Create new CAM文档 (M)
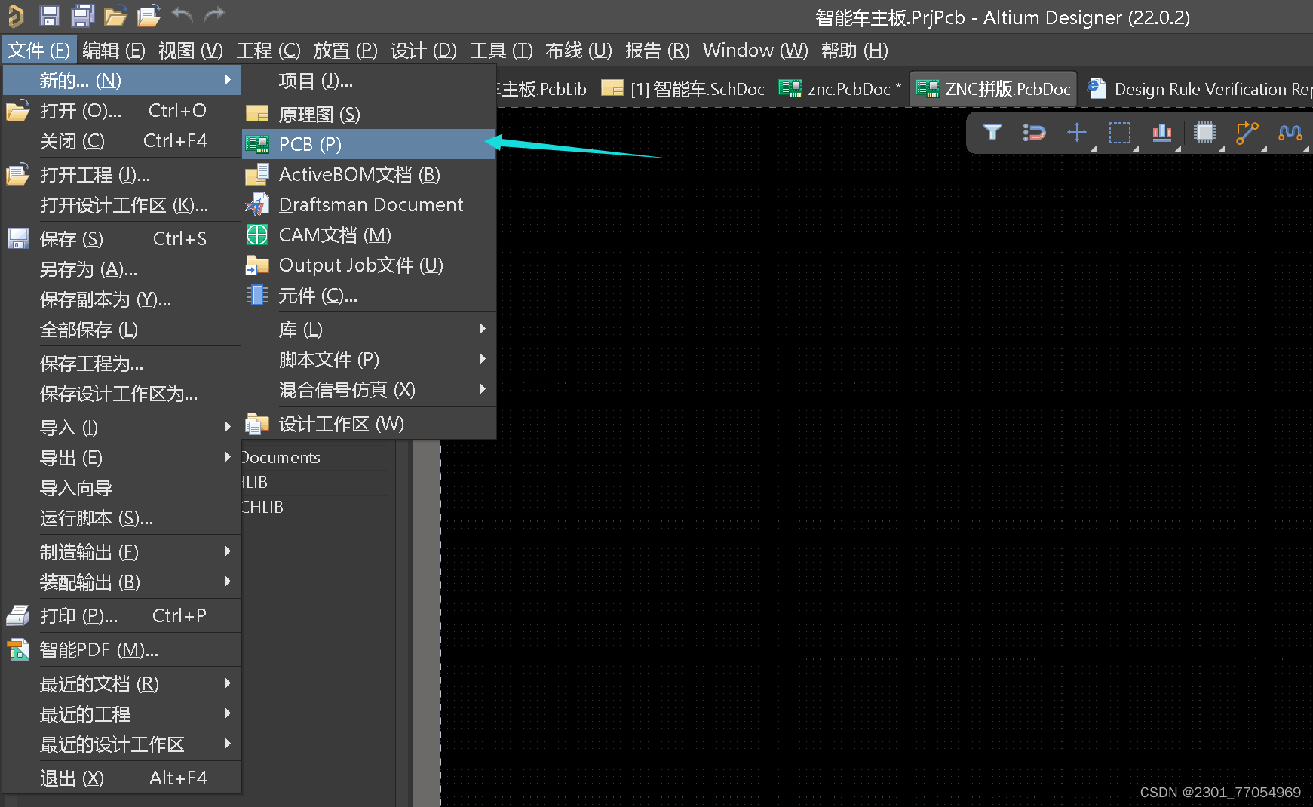 pos(369,235)
